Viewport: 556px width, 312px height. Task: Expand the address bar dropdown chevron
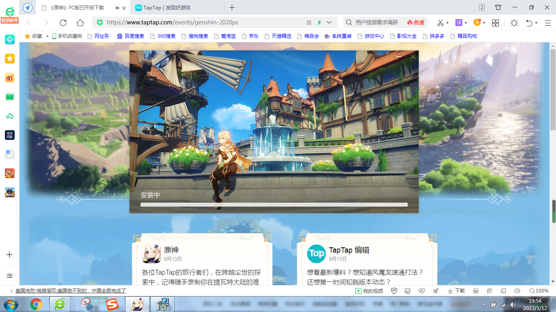pyautogui.click(x=329, y=22)
